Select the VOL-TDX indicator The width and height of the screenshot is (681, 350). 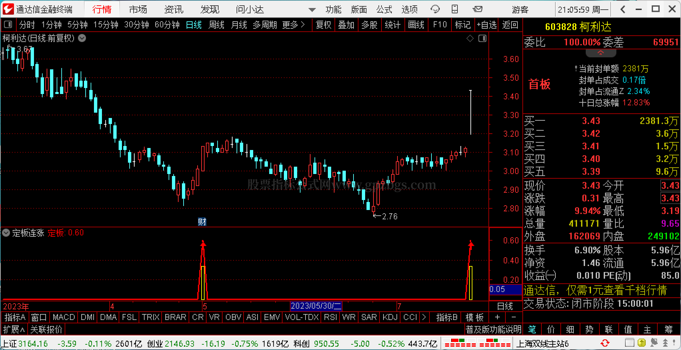302,317
